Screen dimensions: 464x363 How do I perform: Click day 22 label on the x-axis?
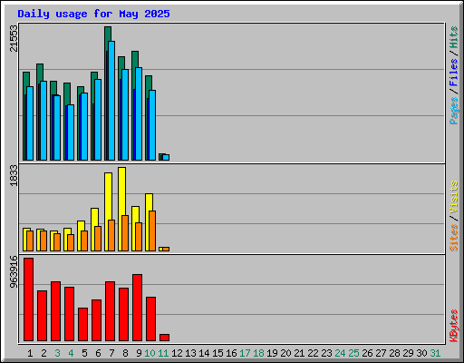pyautogui.click(x=313, y=353)
